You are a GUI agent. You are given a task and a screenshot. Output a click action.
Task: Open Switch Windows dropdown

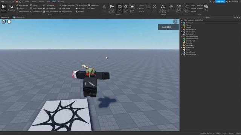tap(179, 9)
